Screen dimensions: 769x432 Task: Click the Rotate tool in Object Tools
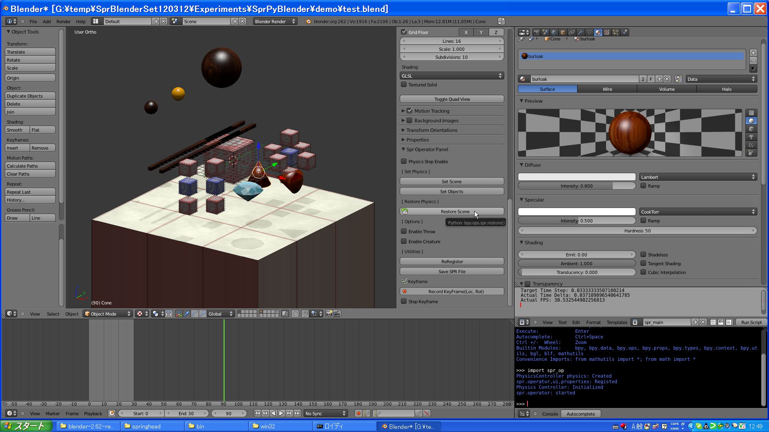click(30, 60)
